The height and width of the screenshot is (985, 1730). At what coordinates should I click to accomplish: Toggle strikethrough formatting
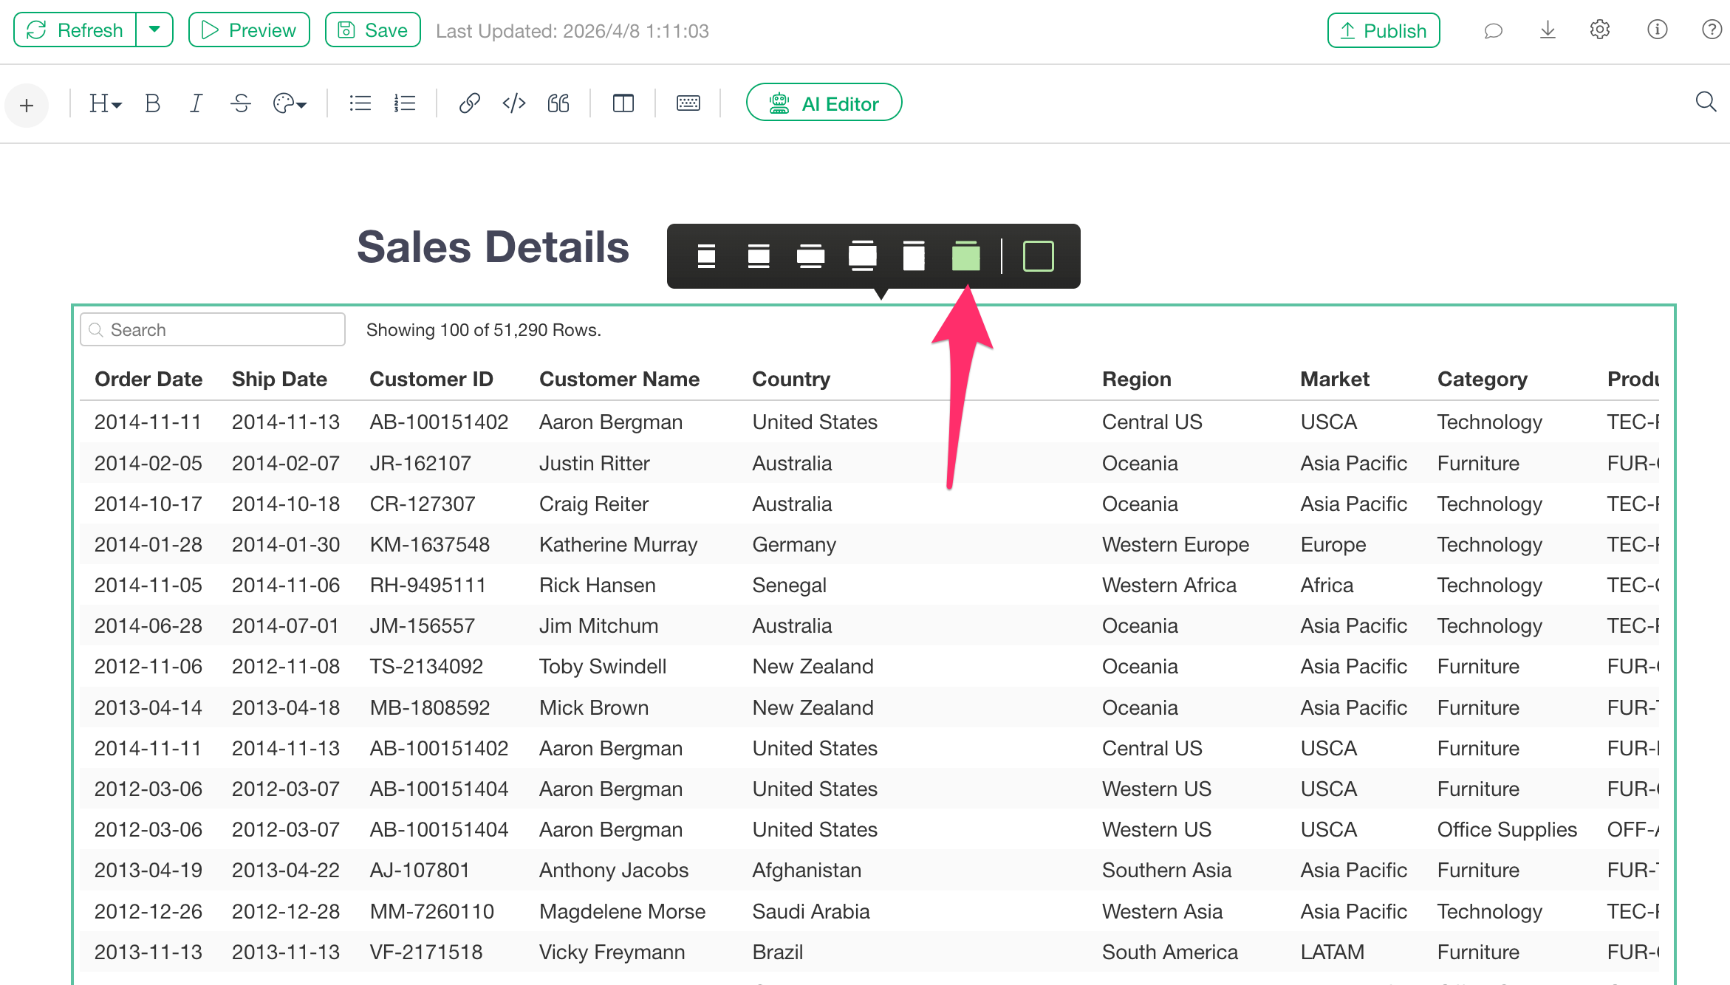(241, 103)
